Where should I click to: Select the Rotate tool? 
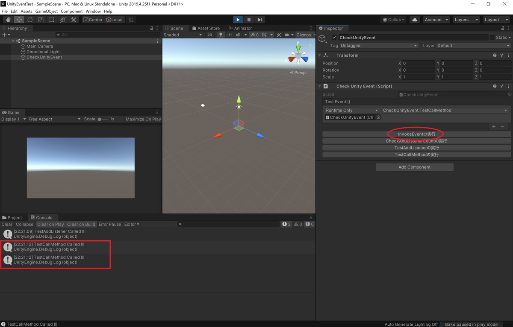point(30,20)
